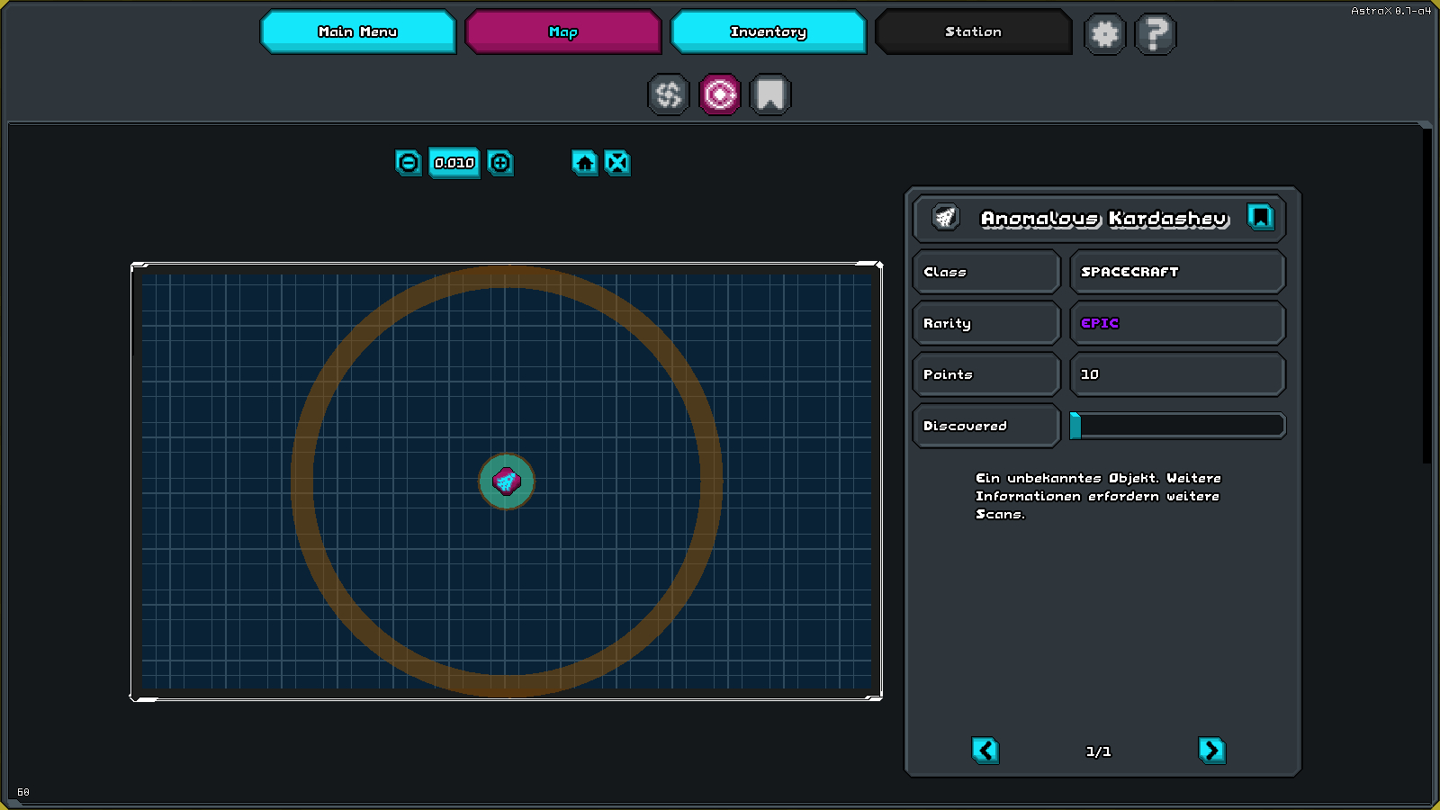Screen dimensions: 1440x810
Task: Switch to the Inventory tab
Action: pos(768,31)
